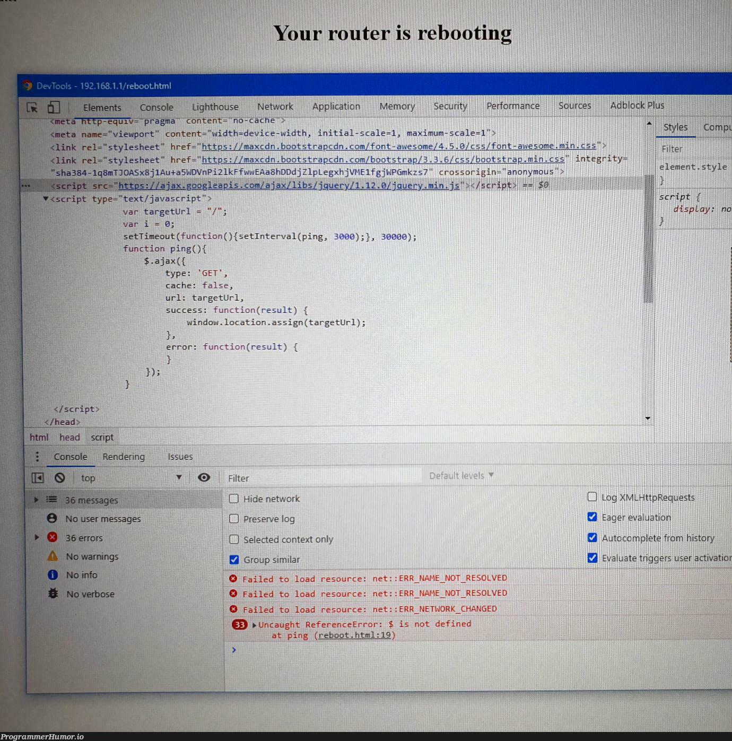Open the Security tab
Image resolution: width=732 pixels, height=741 pixels.
click(450, 106)
